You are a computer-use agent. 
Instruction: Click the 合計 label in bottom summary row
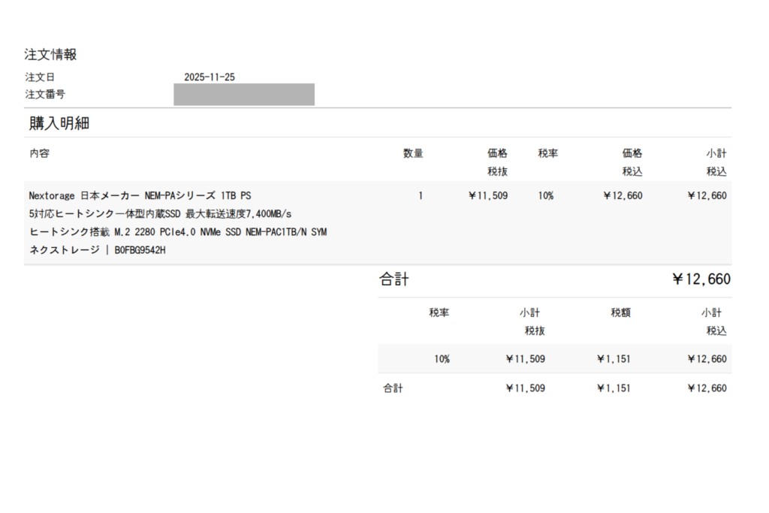[x=393, y=388]
